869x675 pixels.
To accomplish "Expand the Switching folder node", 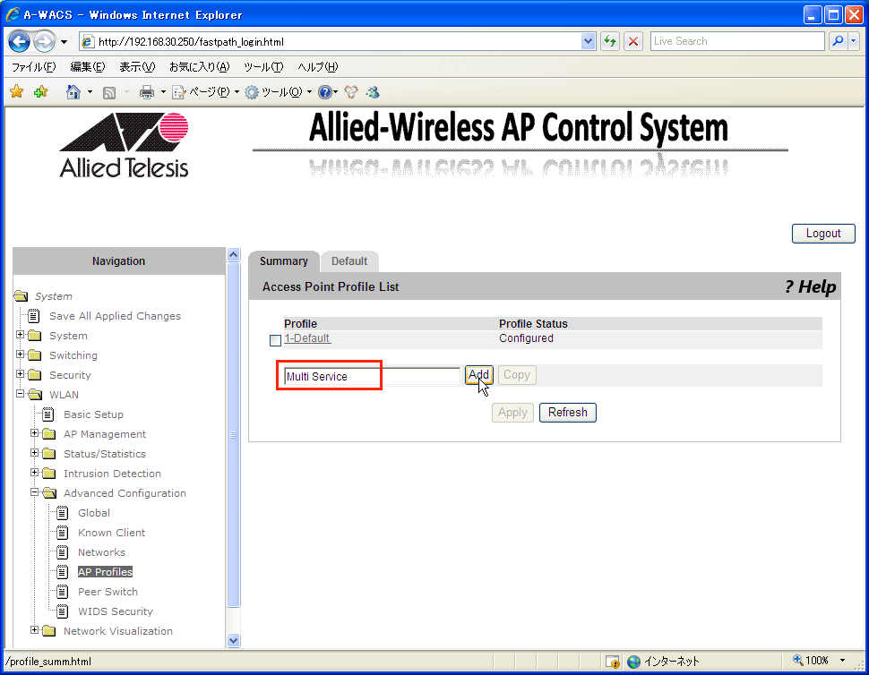I will (21, 355).
